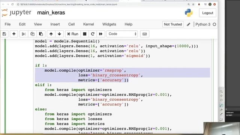
Task: Click the Logout button
Action: pyautogui.click(x=207, y=13)
